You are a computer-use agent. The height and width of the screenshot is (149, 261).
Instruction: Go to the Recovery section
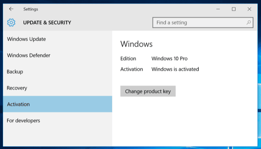[57, 88]
